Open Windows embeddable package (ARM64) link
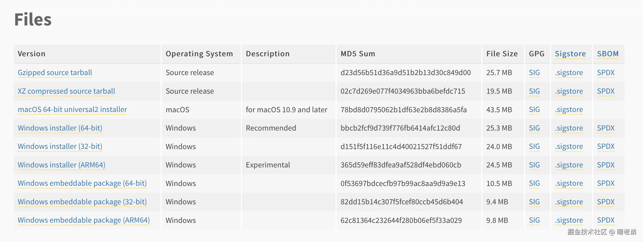643x242 pixels. (x=84, y=220)
